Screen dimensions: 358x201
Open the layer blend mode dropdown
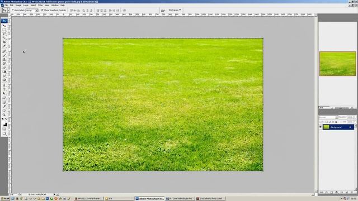tap(328, 117)
